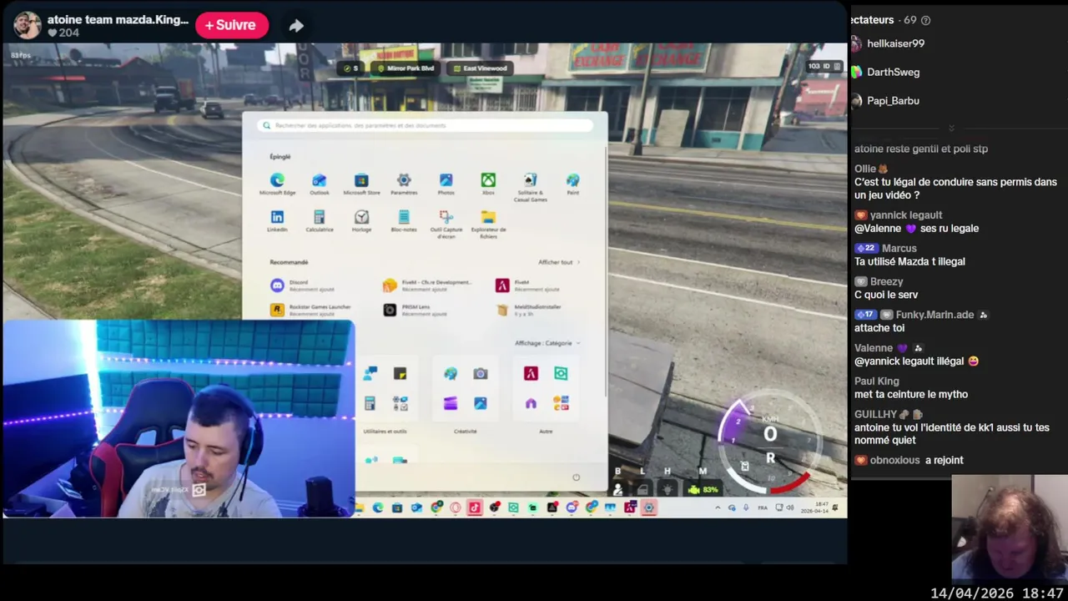Click the Edge icon in the taskbar
This screenshot has height=601, width=1068.
(x=378, y=508)
